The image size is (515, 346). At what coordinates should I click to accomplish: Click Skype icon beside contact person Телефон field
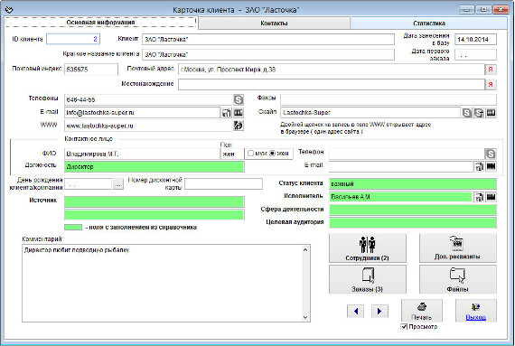[491, 154]
